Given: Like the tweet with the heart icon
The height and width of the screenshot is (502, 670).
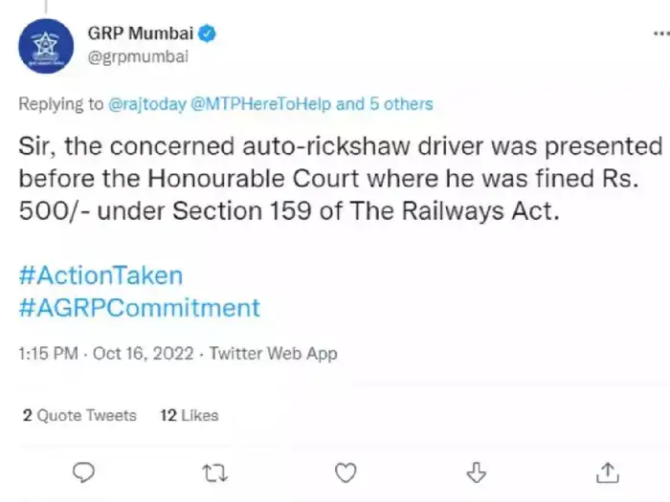Looking at the screenshot, I should click(345, 472).
